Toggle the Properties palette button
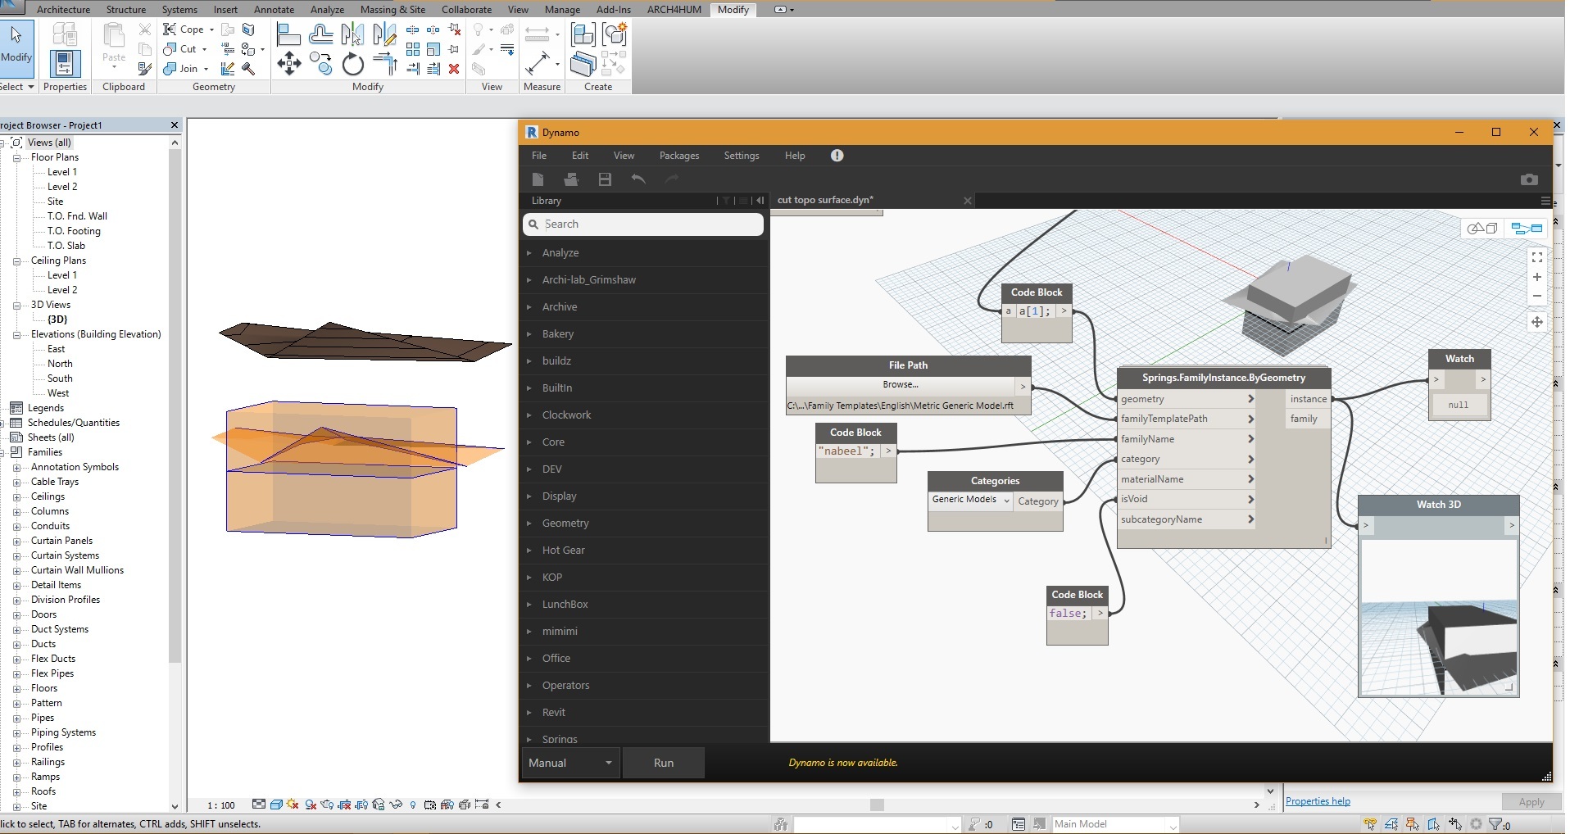1570x834 pixels. (65, 64)
